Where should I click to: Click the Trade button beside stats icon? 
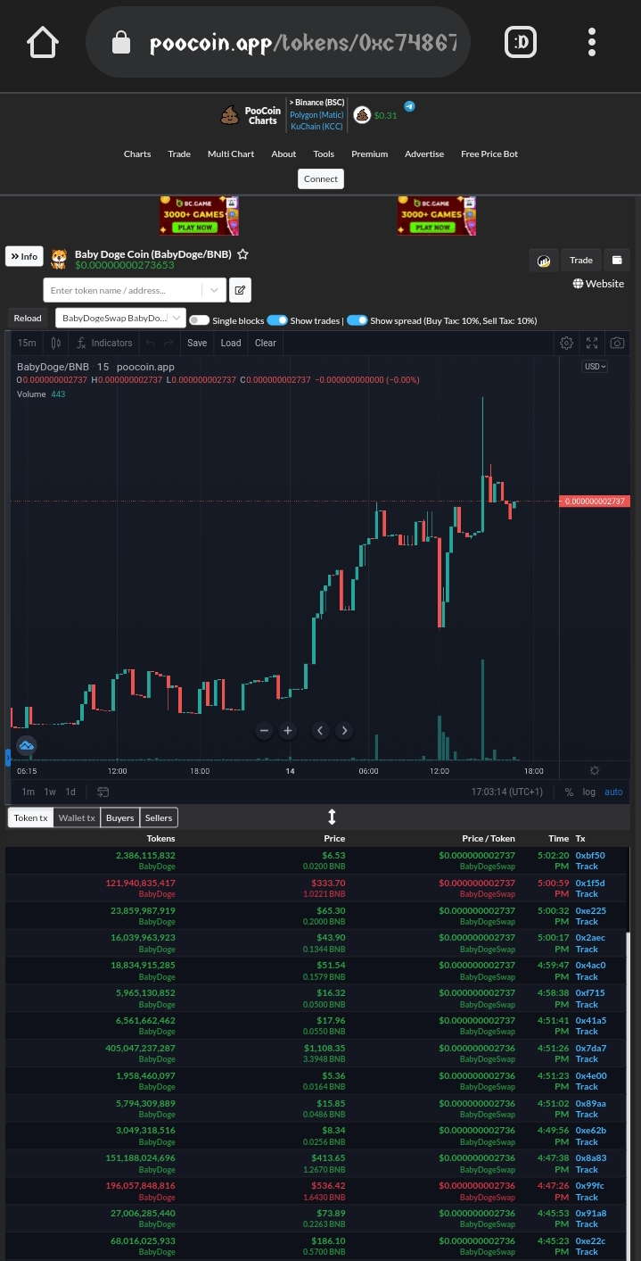[581, 260]
